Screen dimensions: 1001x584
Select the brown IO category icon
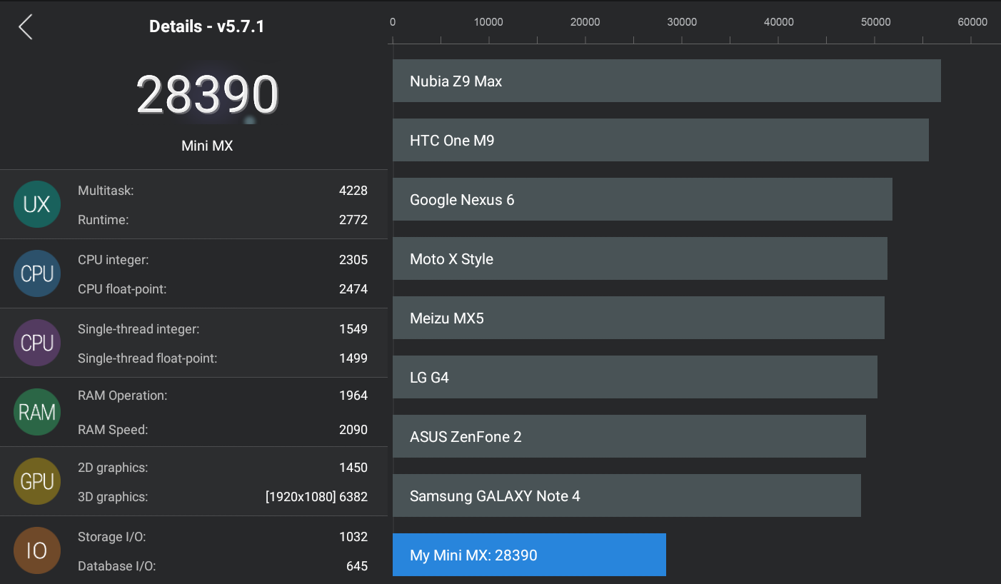pyautogui.click(x=36, y=550)
